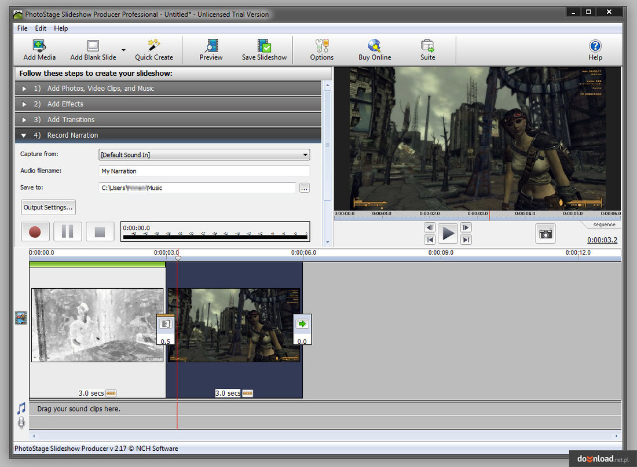Click the music note audio track icon
637x467 pixels.
tap(21, 408)
